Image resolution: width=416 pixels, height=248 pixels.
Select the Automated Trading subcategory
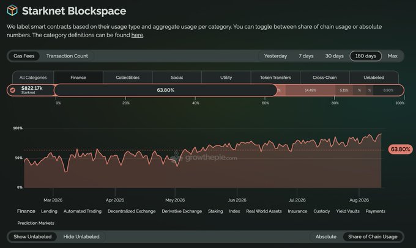[83, 211]
